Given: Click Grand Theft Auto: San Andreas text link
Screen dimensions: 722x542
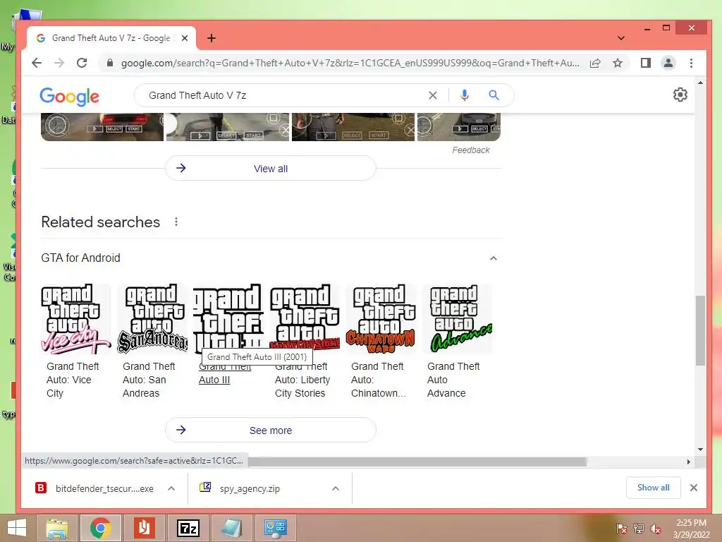Looking at the screenshot, I should [148, 380].
